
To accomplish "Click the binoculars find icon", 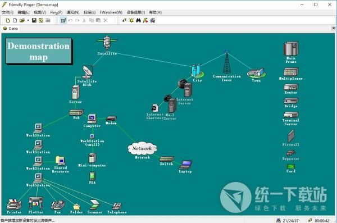I will 138,20.
